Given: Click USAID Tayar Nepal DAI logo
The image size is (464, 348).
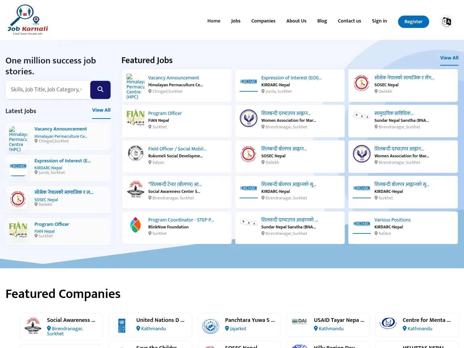Looking at the screenshot, I should 299,321.
